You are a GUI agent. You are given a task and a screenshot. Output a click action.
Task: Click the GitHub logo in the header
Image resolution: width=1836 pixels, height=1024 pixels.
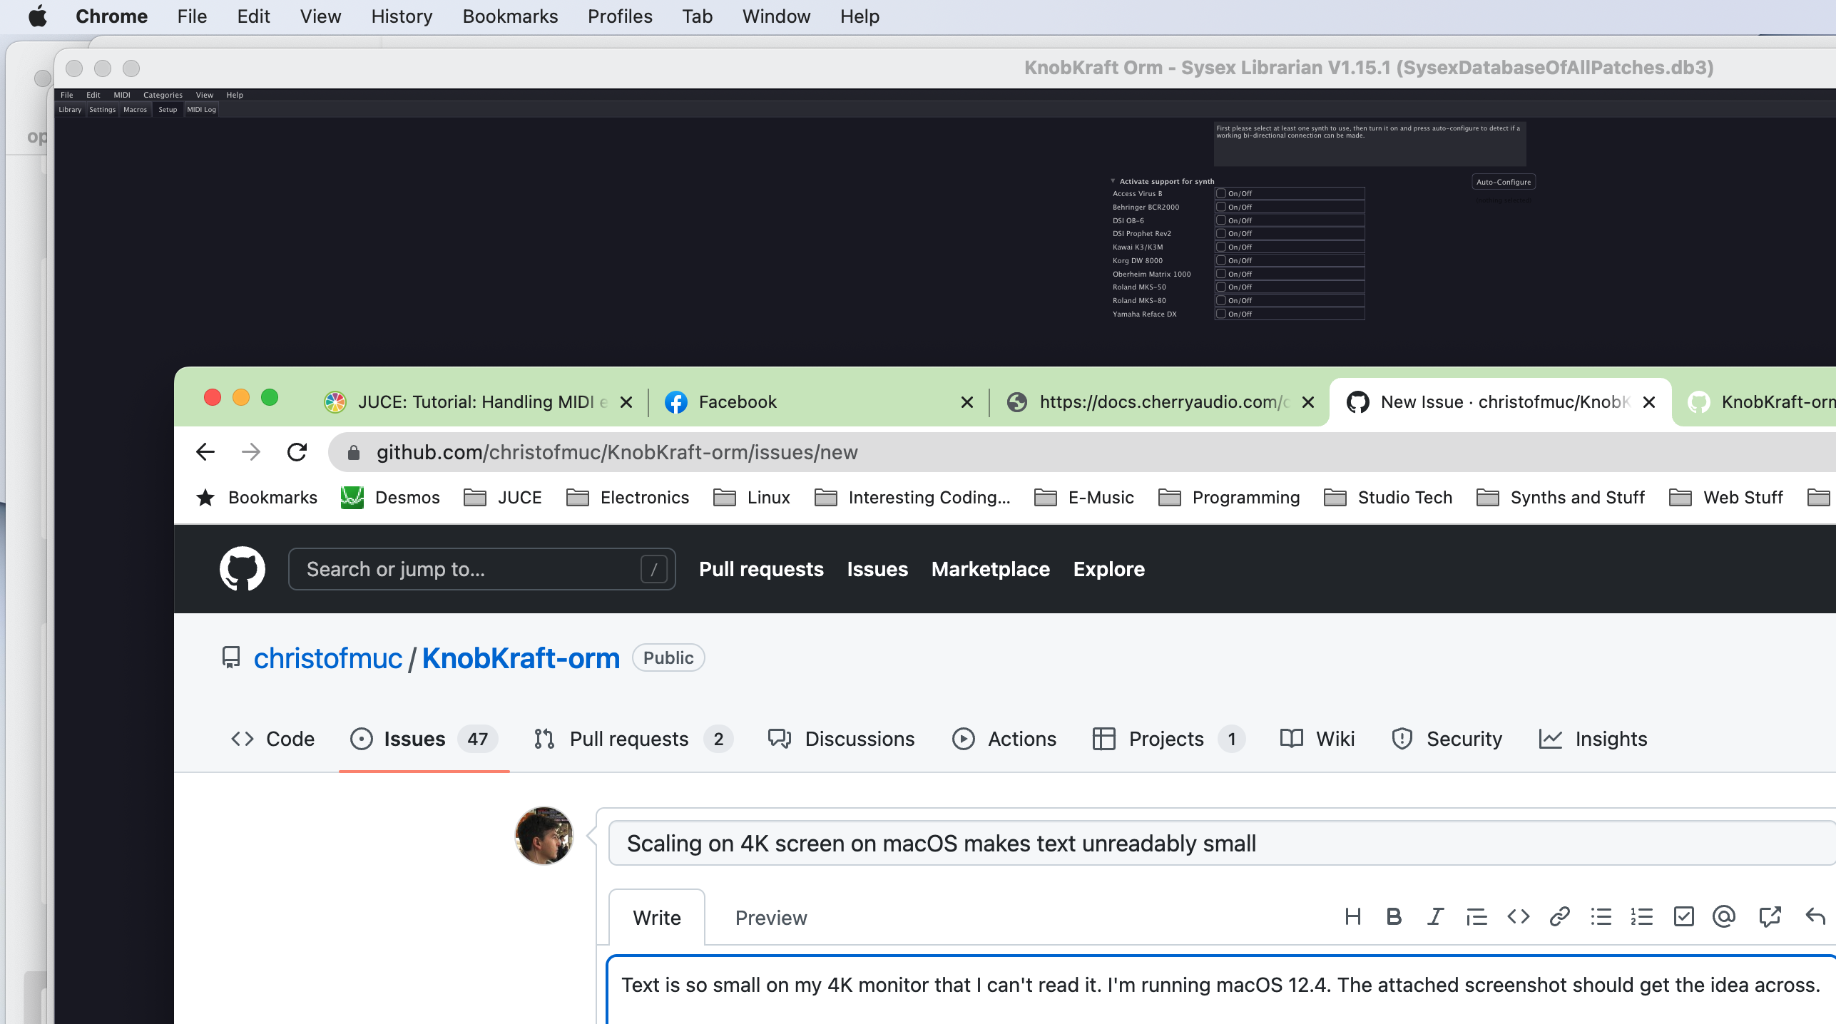click(243, 569)
